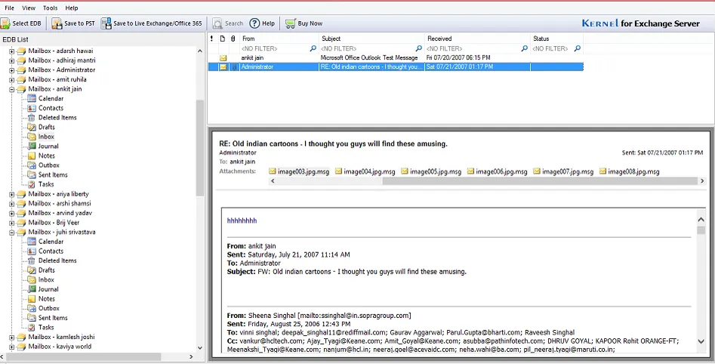Open attachment image008.jpg.msg

[629, 171]
